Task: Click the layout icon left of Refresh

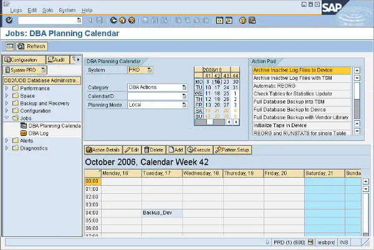Action: coord(10,46)
